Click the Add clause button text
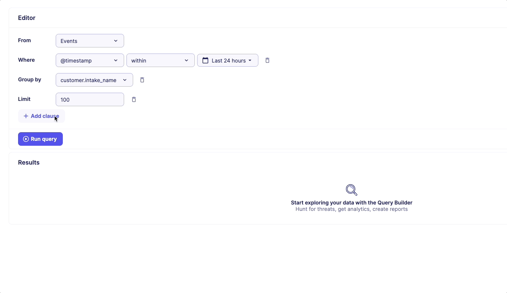The image size is (507, 293). pos(45,116)
